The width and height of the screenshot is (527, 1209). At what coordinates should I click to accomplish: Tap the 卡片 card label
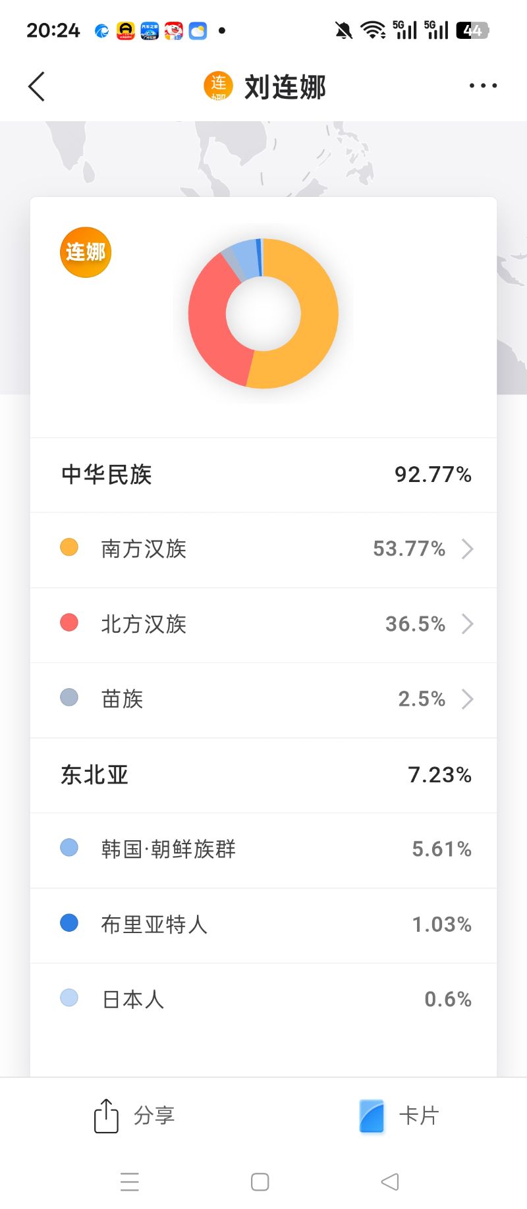click(419, 1115)
